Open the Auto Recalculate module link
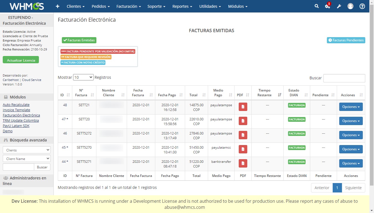This screenshot has height=213, width=374. point(16,105)
